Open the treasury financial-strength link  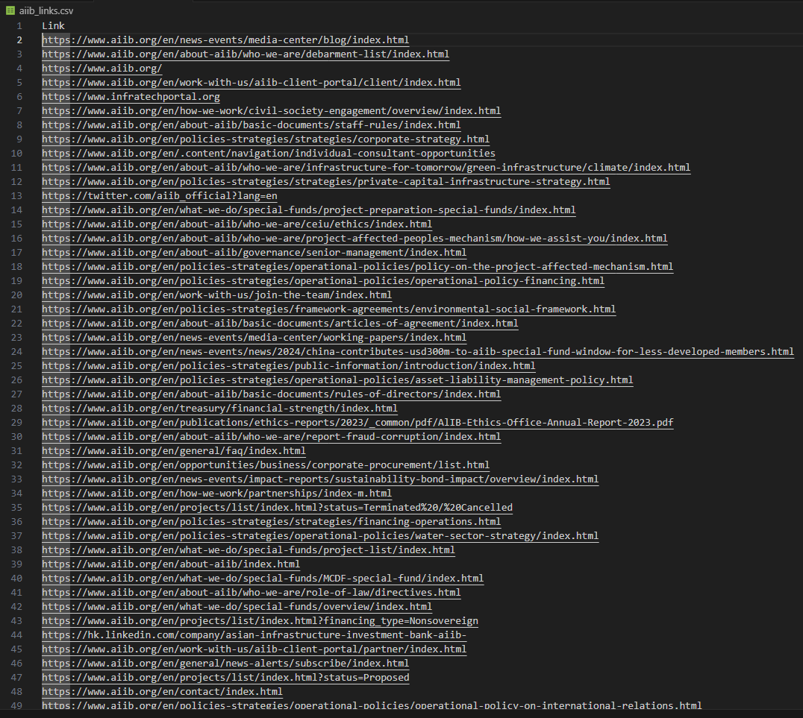pos(219,409)
